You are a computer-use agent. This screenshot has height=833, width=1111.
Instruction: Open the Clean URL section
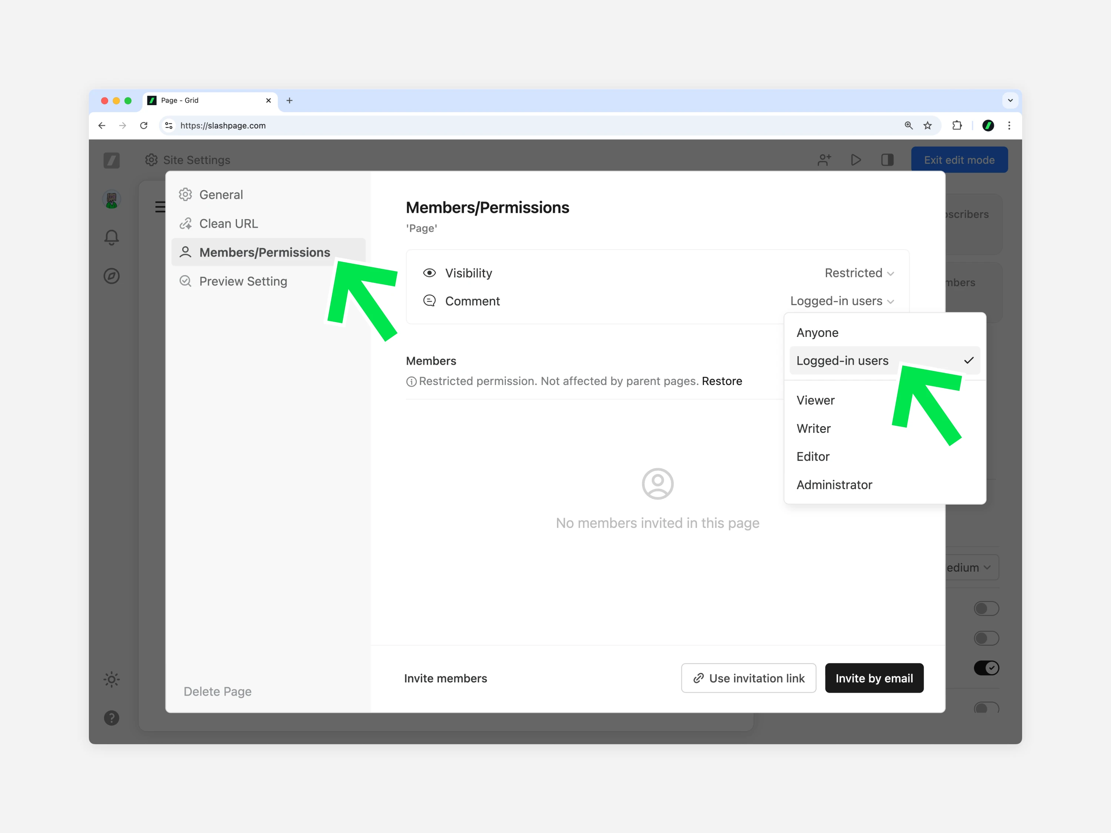tap(269, 224)
